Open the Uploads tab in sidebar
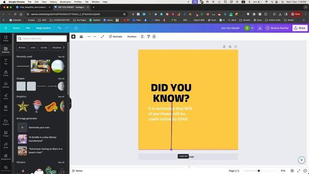 [6, 85]
